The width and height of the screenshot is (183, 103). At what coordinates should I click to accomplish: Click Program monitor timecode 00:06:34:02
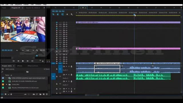coord(7,50)
